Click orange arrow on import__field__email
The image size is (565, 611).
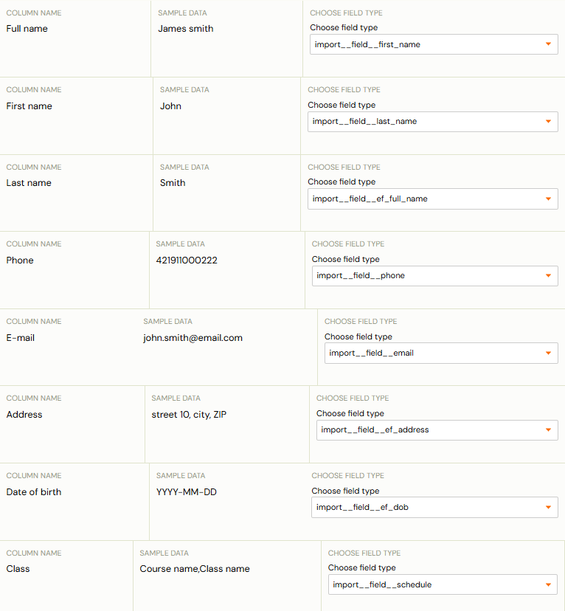point(548,353)
